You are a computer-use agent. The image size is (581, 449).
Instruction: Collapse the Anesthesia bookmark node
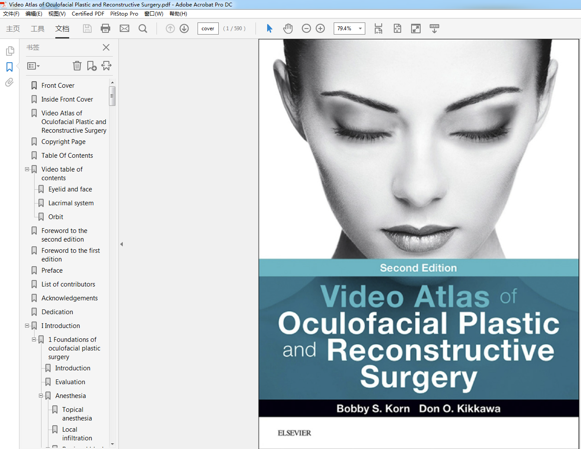41,396
